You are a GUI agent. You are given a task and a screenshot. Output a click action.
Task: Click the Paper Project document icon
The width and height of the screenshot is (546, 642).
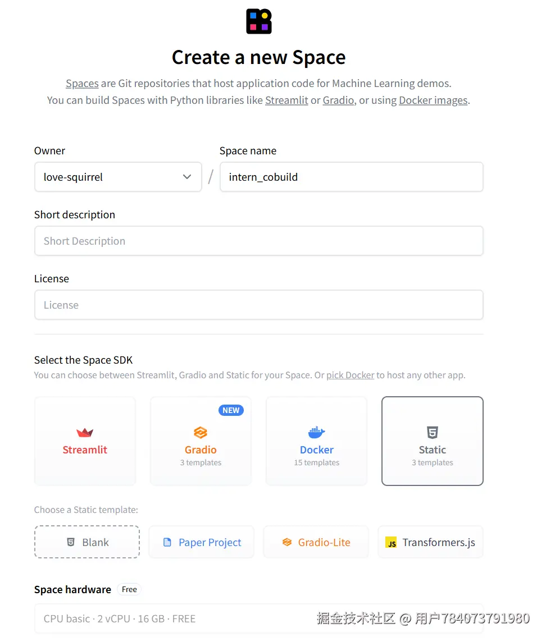pyautogui.click(x=167, y=542)
